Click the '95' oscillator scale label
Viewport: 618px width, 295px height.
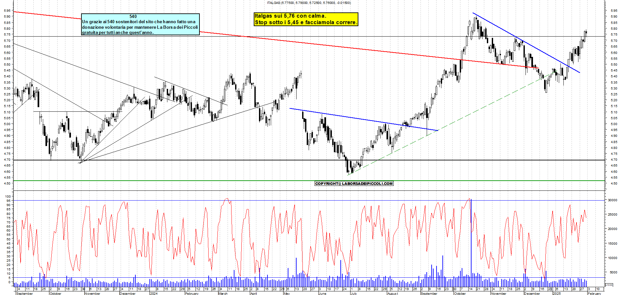click(x=9, y=201)
